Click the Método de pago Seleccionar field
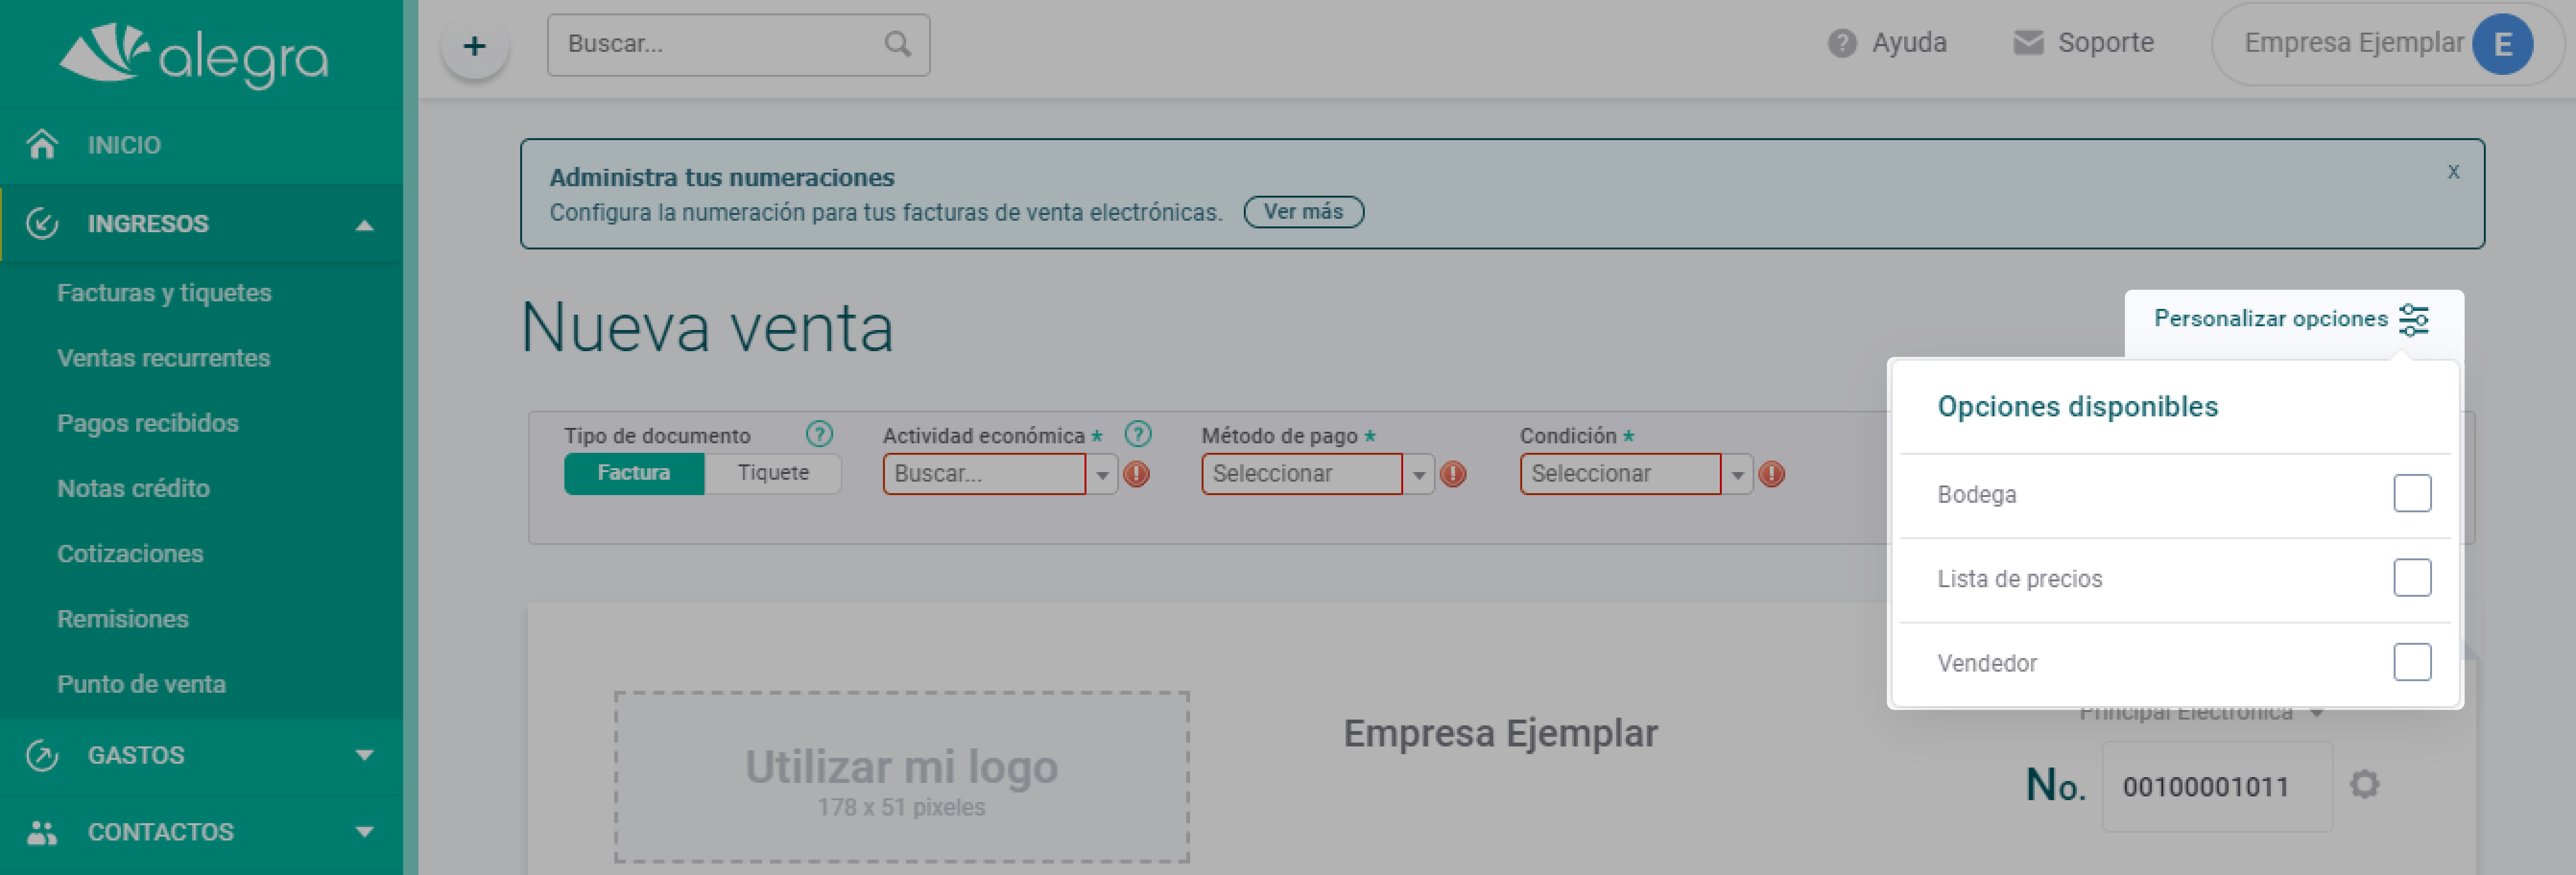The height and width of the screenshot is (875, 2576). 1302,474
